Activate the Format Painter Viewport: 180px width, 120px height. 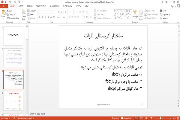[x=13, y=18]
